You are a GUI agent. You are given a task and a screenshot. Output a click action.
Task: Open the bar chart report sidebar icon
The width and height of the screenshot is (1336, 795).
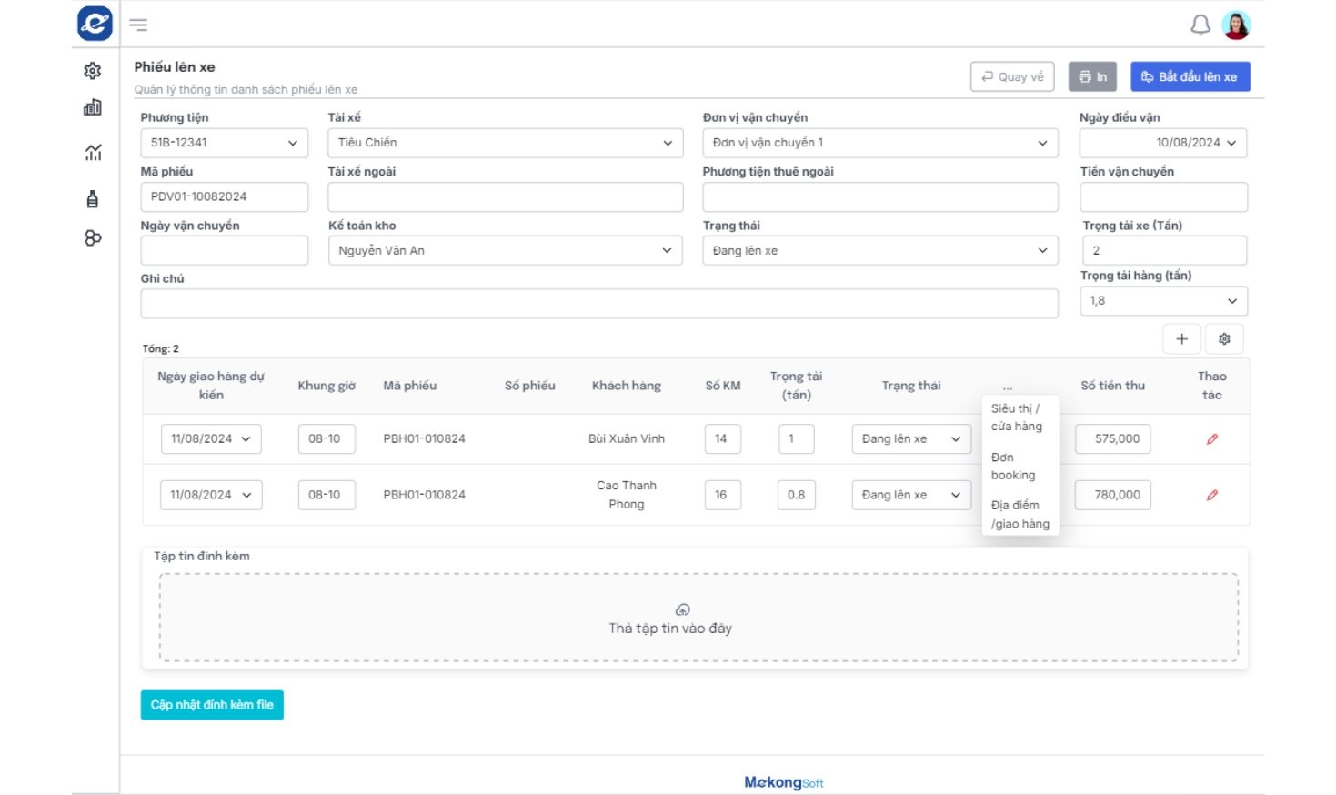[93, 108]
